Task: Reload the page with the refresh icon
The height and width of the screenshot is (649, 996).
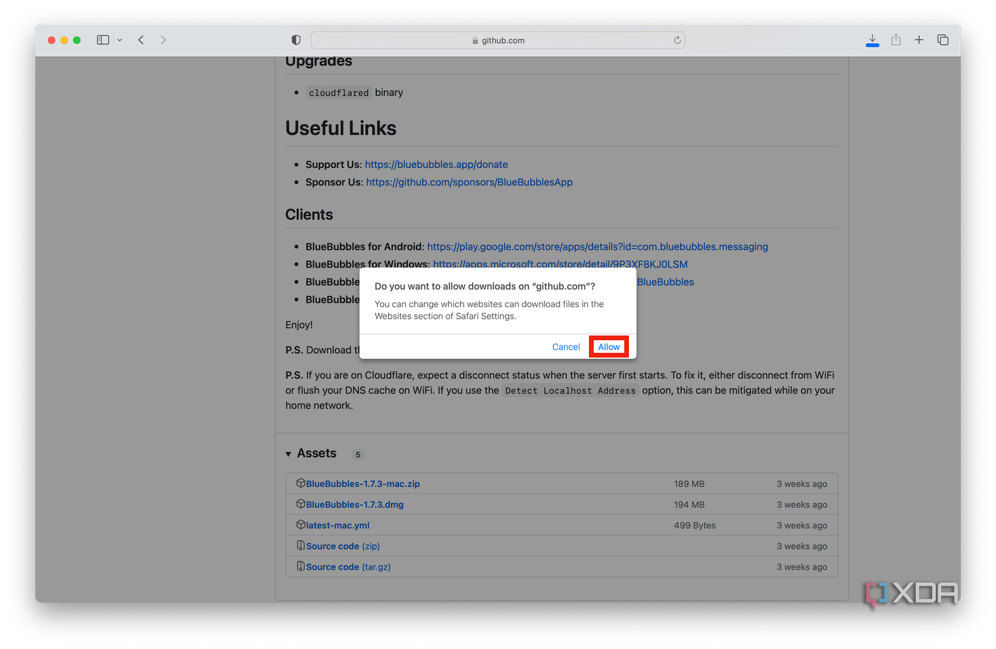Action: tap(677, 40)
